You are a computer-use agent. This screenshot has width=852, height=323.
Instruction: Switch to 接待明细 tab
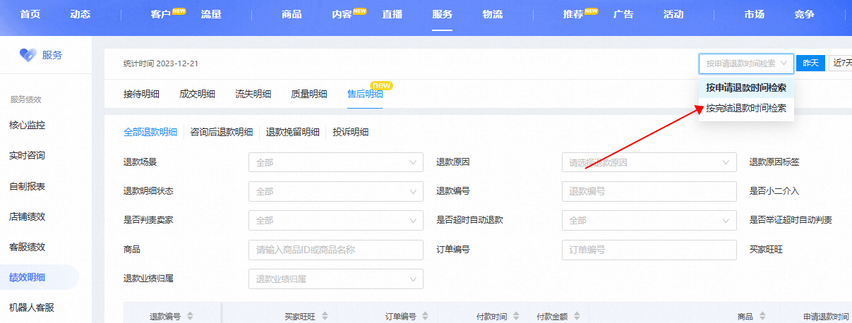coord(141,95)
